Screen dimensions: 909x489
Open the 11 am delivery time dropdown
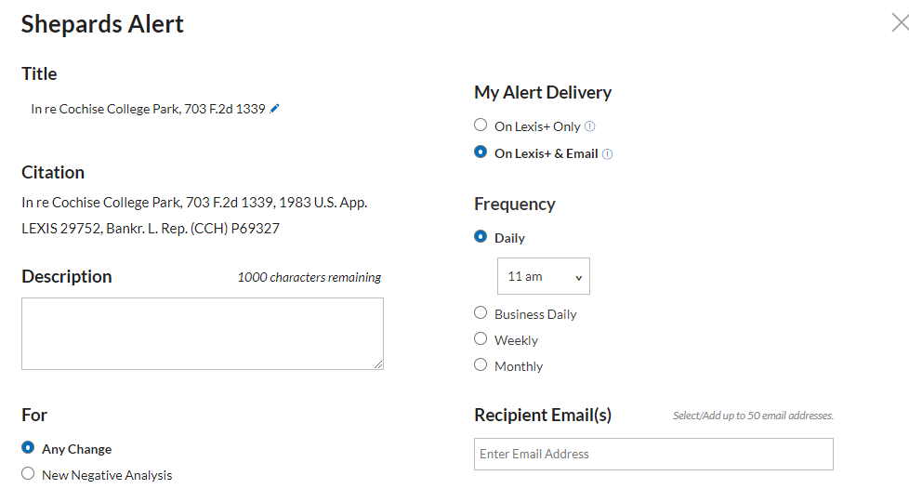point(544,276)
